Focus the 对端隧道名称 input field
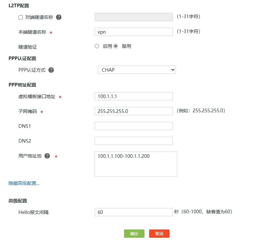Image resolution: width=257 pixels, height=244 pixels. 134,17
